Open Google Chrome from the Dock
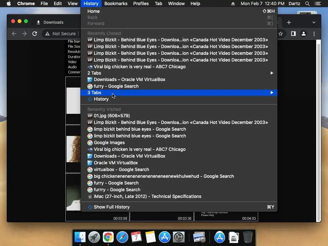 click(x=108, y=237)
